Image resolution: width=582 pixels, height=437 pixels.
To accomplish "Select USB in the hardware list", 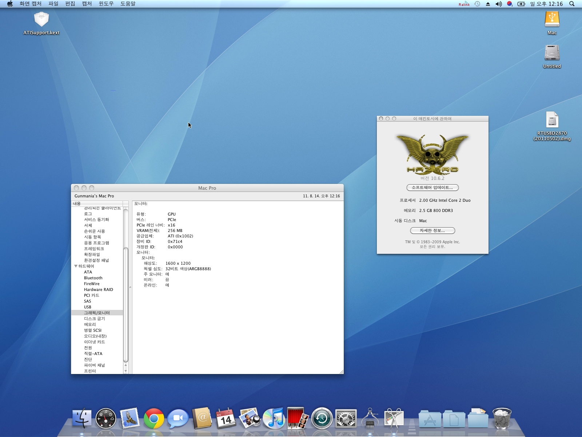I will pos(88,307).
